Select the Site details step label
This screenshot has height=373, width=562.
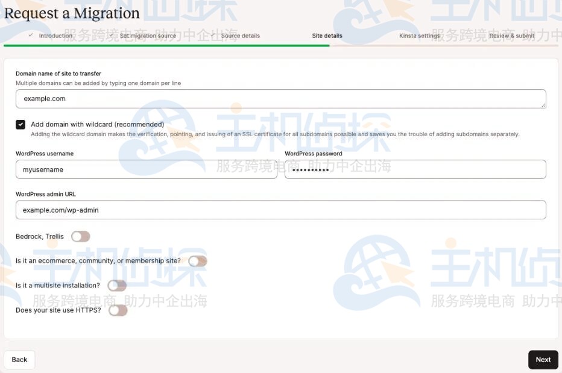[x=327, y=36]
